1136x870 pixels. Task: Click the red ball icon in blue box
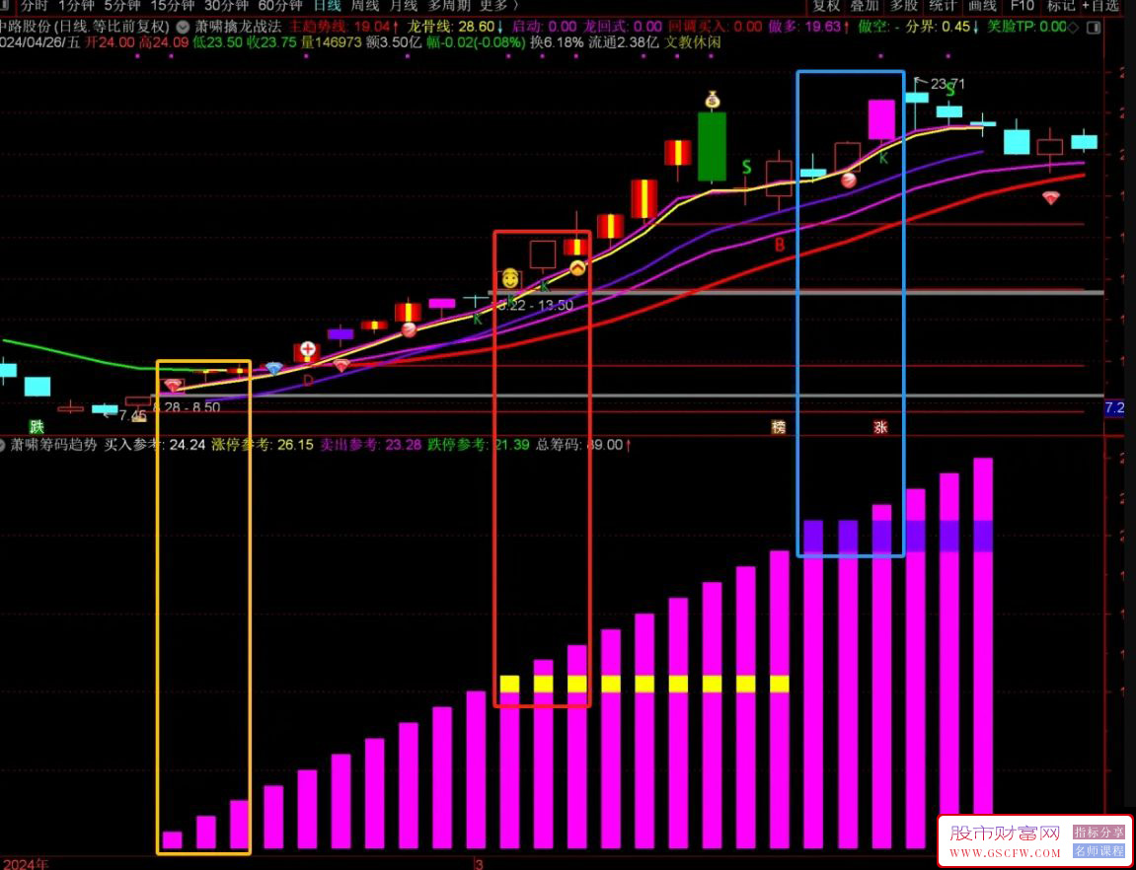[849, 181]
